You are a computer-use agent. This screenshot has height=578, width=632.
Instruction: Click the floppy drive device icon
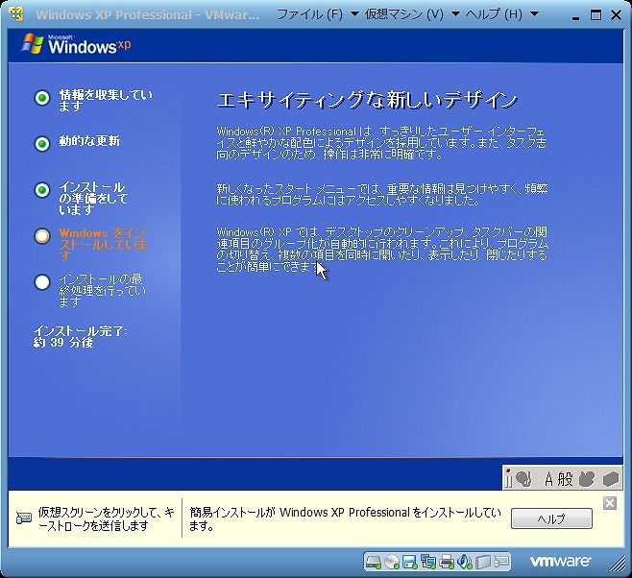pyautogui.click(x=409, y=561)
